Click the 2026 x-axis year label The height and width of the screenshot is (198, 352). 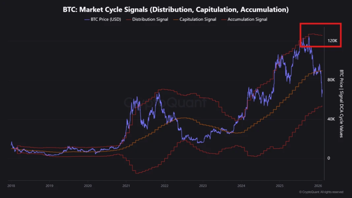[318, 186]
